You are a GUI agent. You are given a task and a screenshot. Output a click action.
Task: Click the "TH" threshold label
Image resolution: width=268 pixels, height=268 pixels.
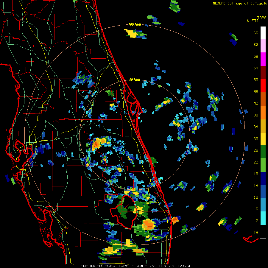click(256, 232)
